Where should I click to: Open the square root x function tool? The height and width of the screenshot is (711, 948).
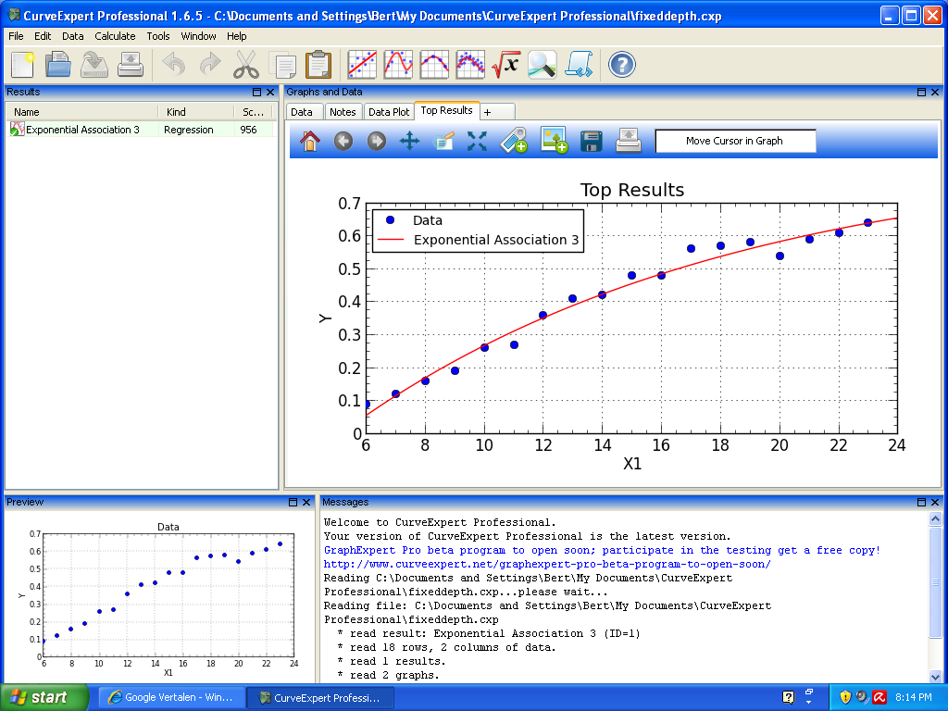click(506, 65)
